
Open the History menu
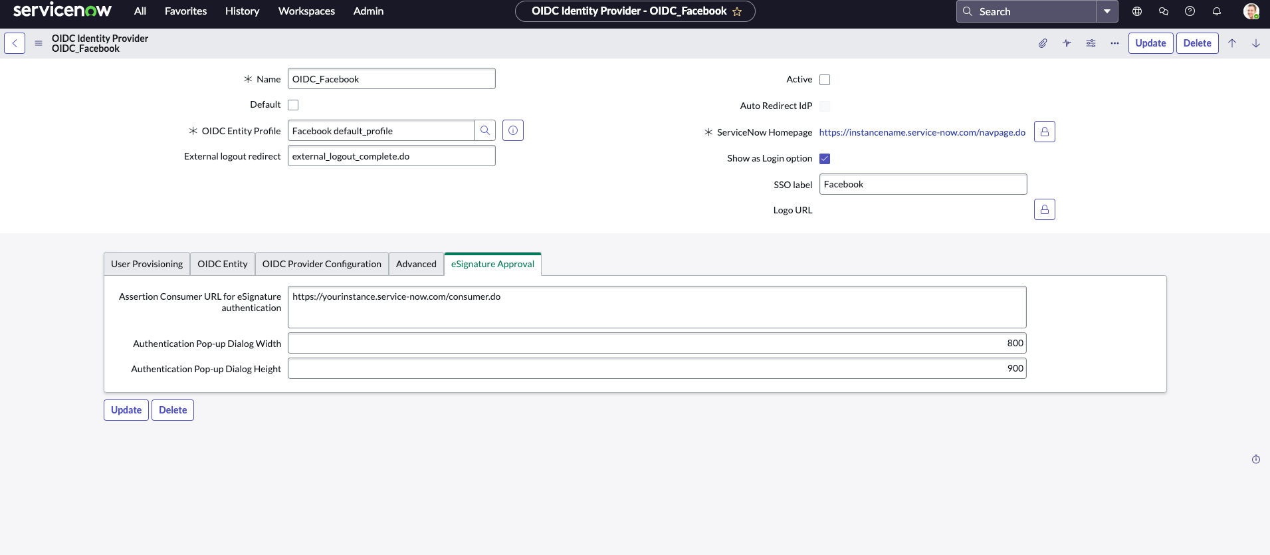pyautogui.click(x=243, y=11)
